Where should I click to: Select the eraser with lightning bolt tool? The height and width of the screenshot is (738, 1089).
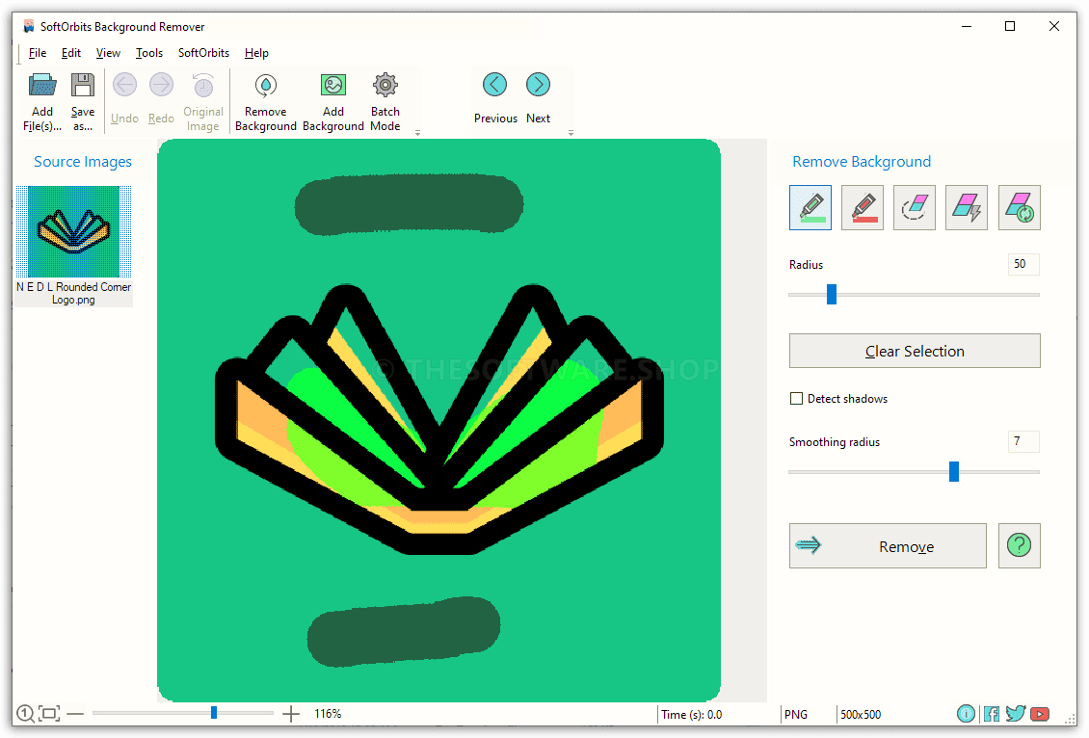967,207
